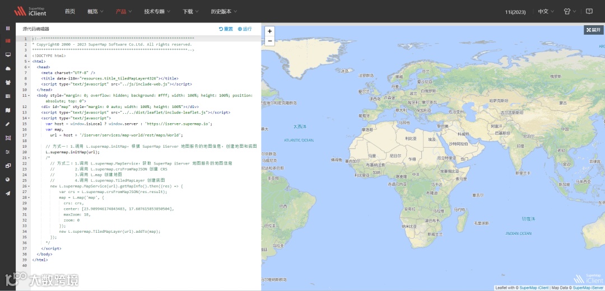
Task: Click the meta charset line in editor
Action: 68,72
